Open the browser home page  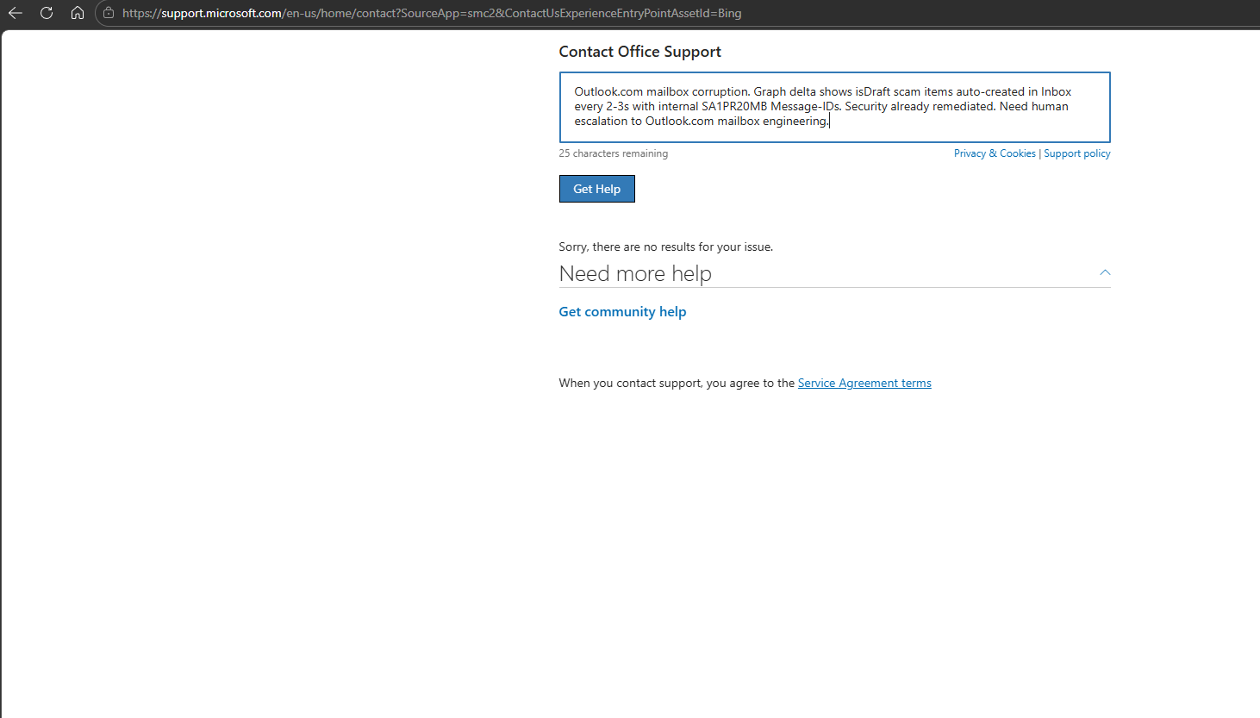[78, 13]
